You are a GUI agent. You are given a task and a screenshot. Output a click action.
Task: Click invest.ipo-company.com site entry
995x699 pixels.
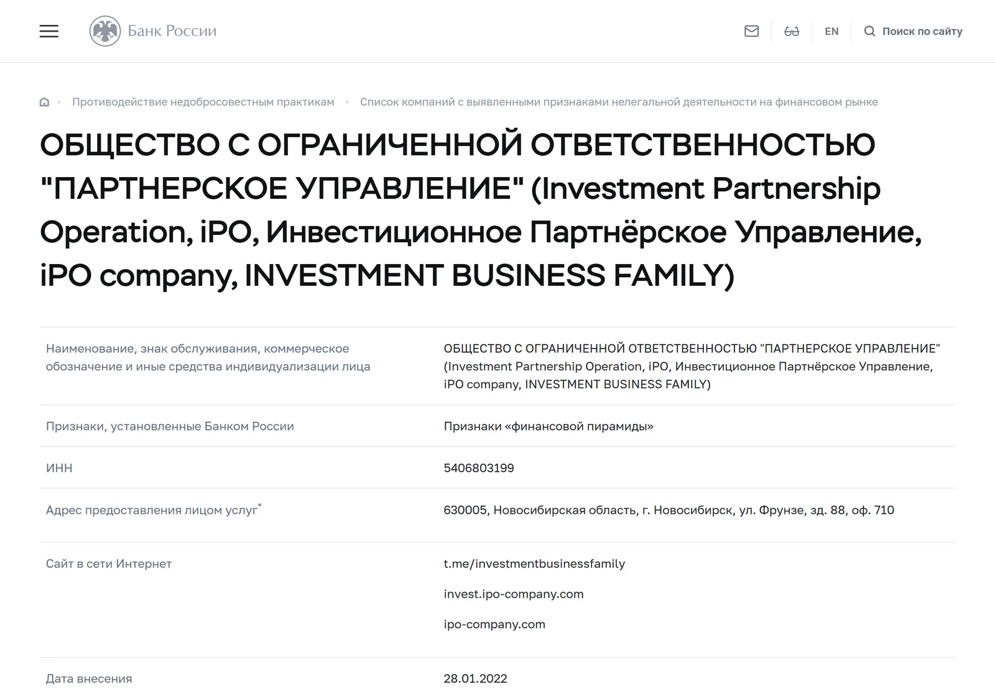514,594
